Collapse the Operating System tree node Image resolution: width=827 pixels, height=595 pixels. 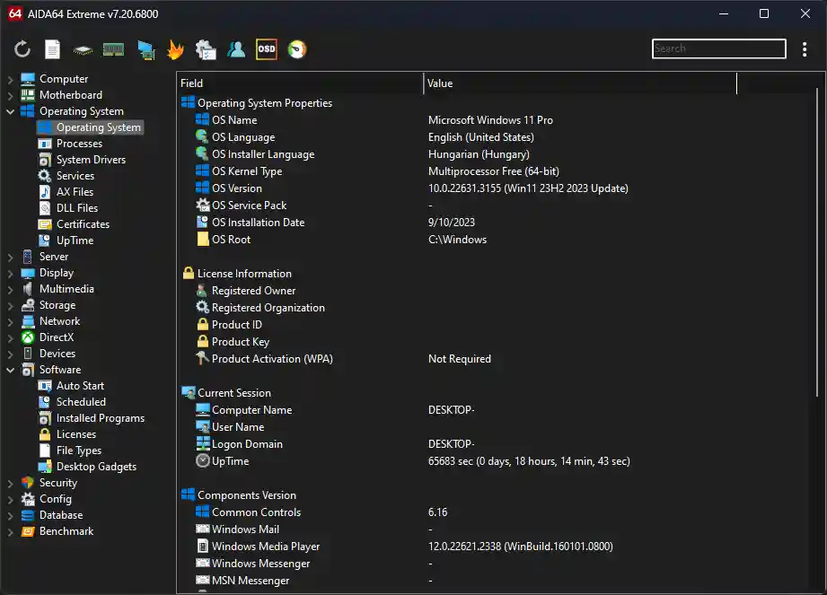[x=11, y=111]
